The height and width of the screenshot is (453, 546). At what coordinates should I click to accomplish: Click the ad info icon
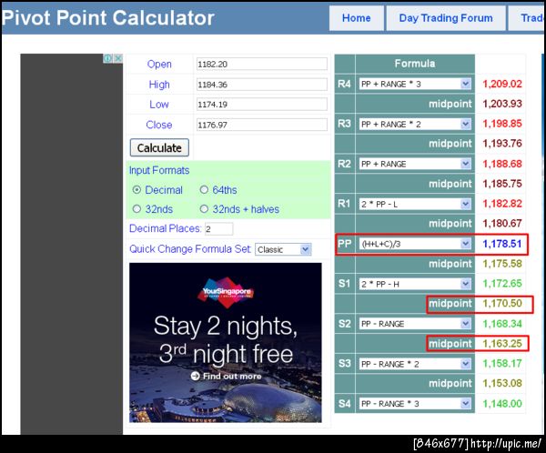tap(108, 58)
